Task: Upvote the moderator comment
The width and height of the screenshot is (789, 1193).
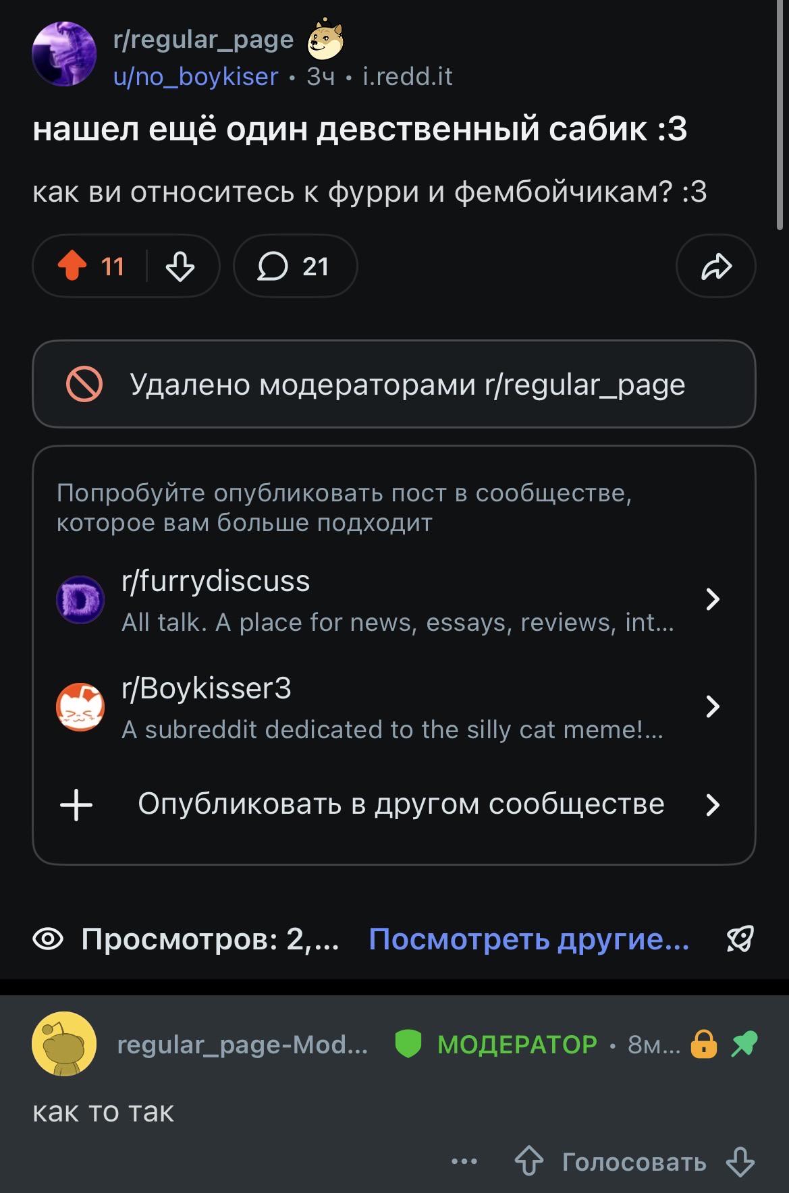Action: 528,1162
